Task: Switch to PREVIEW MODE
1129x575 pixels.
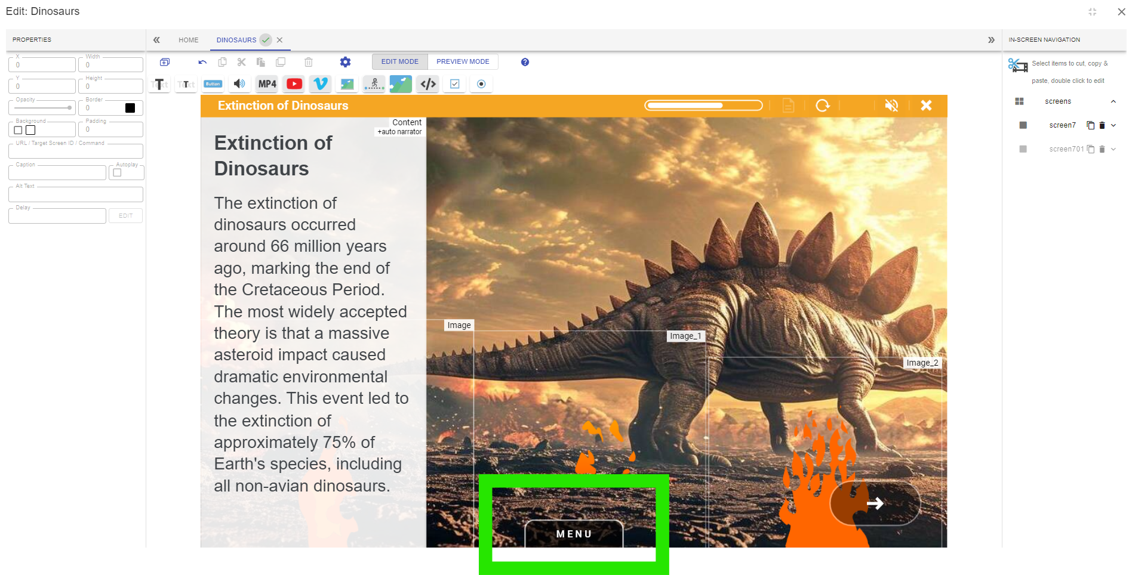Action: [463, 61]
